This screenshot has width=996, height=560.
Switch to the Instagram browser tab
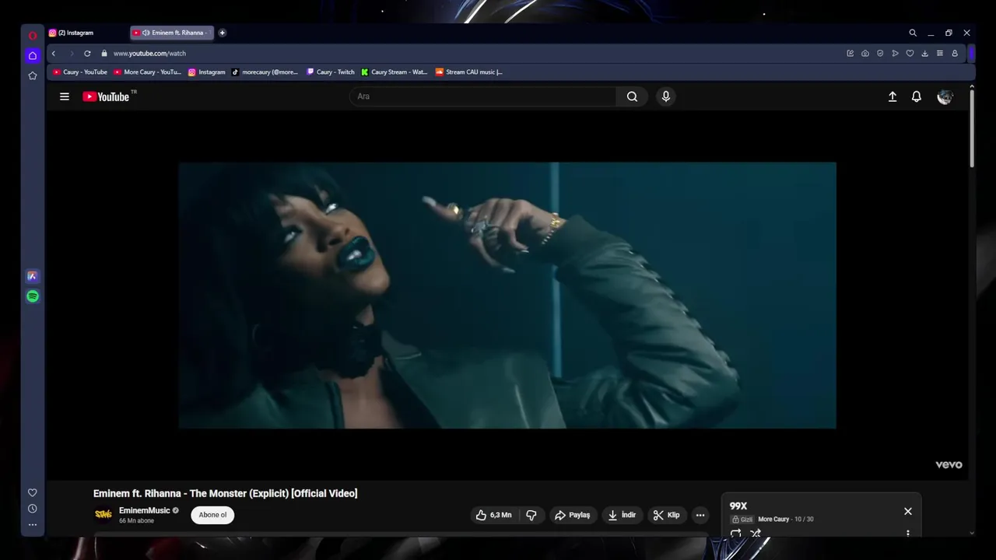(86, 33)
